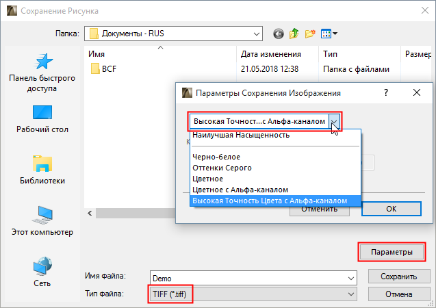Click the help question mark button
Image resolution: width=436 pixels, height=308 pixels.
pos(386,92)
